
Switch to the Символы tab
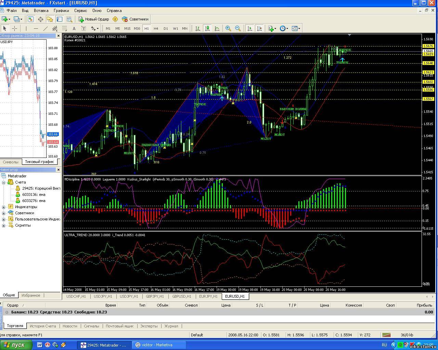11,162
